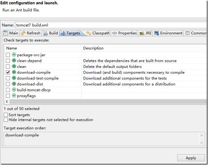The height and width of the screenshot is (165, 208).
Task: Select 'Deletes the dependencies that are built' description
Action: [130, 61]
